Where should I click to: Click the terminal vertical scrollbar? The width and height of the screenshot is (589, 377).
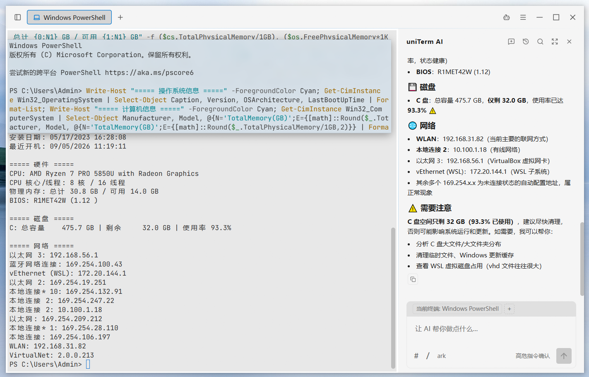tap(393, 298)
